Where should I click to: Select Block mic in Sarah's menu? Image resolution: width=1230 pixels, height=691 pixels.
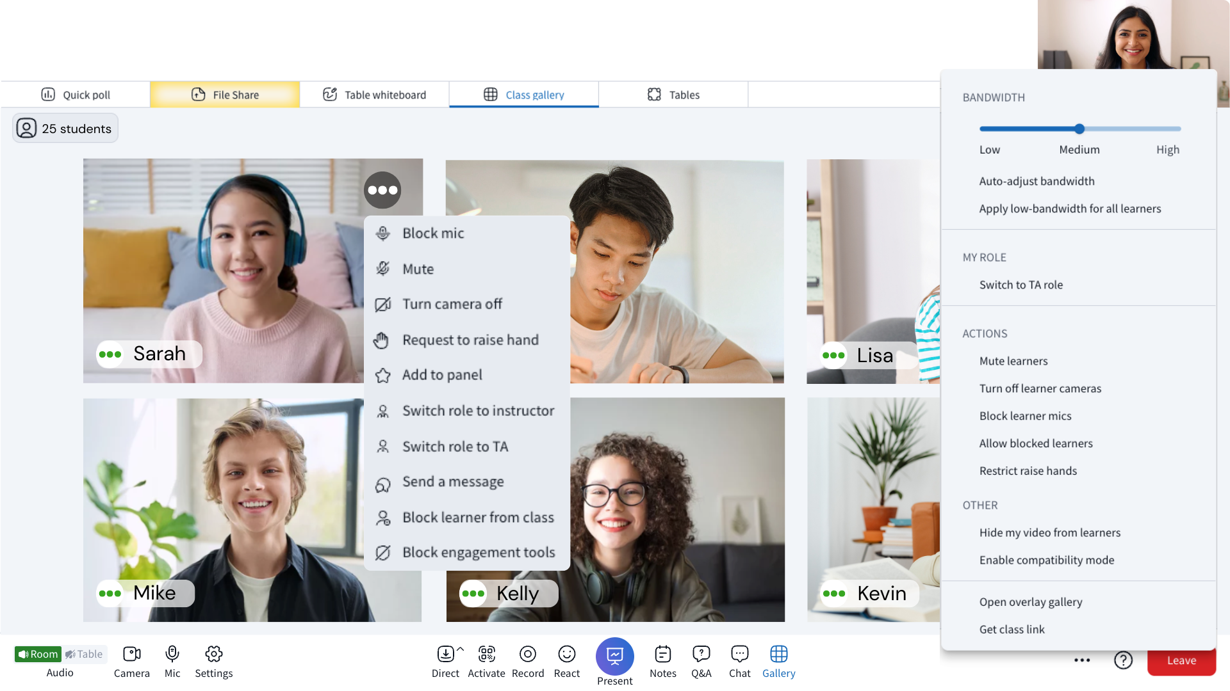432,234
